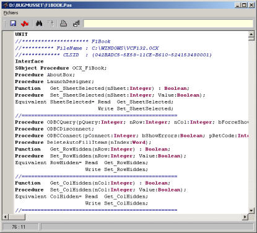Image resolution: width=257 pixels, height=233 pixels.
Task: Click the Equivalent SheetSelected line
Action: coord(94,102)
